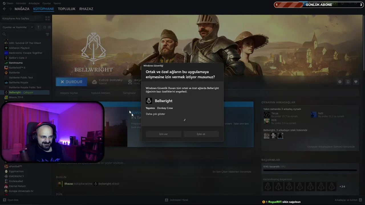Select ARK: Survival Of The Fittest in library
Viewport: 365px width, 205px height.
coord(25,43)
